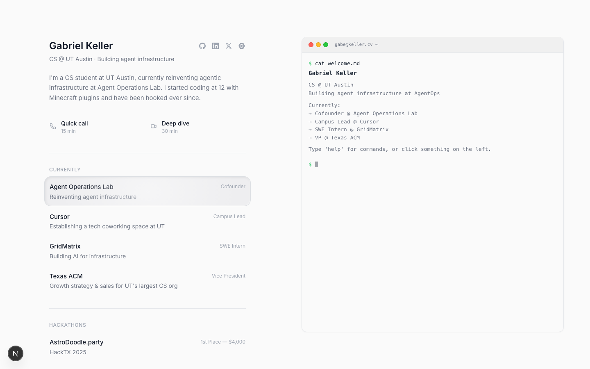
Task: Open the Texas ACM Vice President entry
Action: click(147, 281)
